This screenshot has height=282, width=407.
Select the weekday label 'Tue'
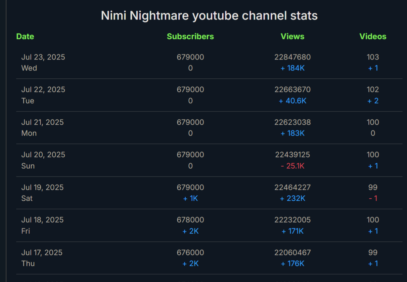click(28, 101)
